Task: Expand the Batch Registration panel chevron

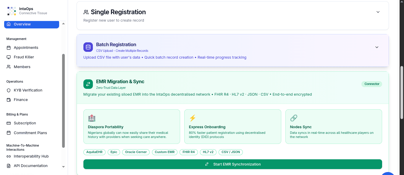Action: click(x=377, y=47)
